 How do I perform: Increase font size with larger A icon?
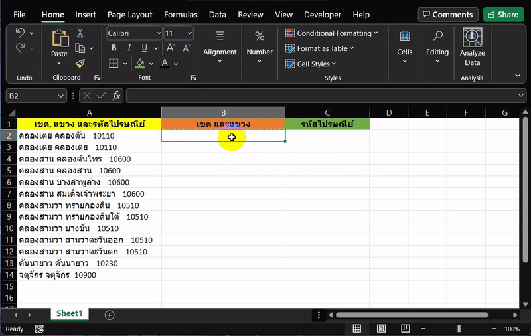170,48
